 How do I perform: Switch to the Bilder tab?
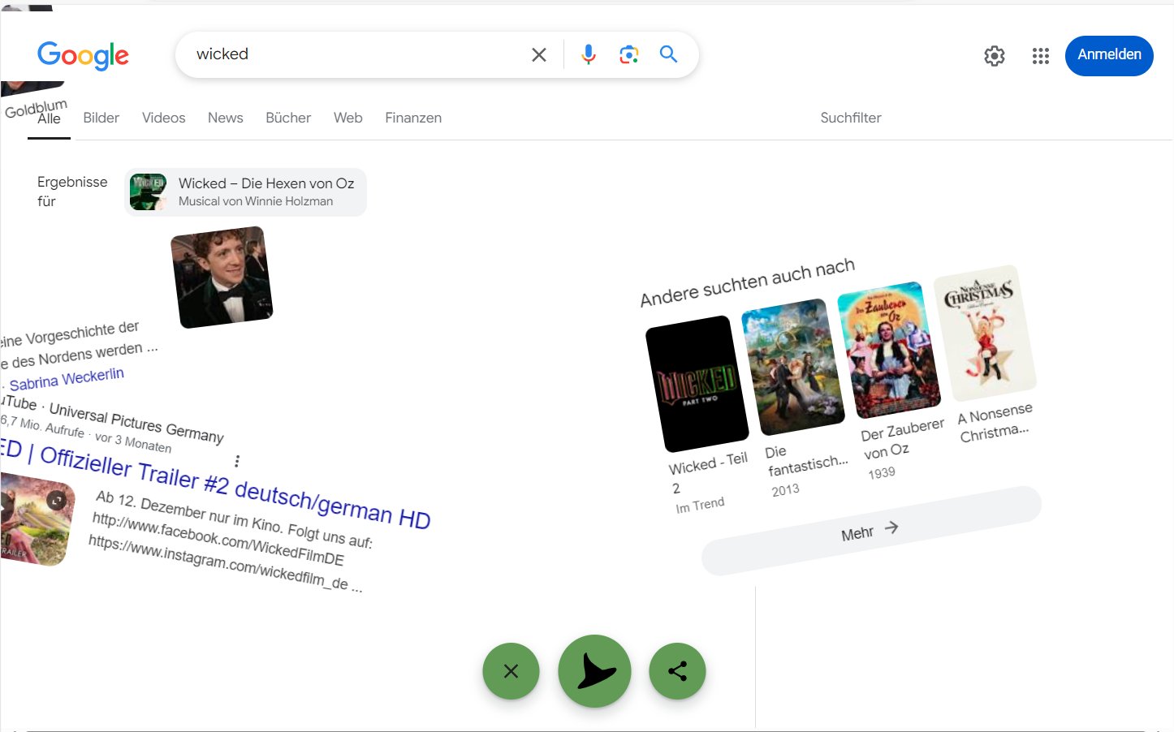(x=101, y=118)
